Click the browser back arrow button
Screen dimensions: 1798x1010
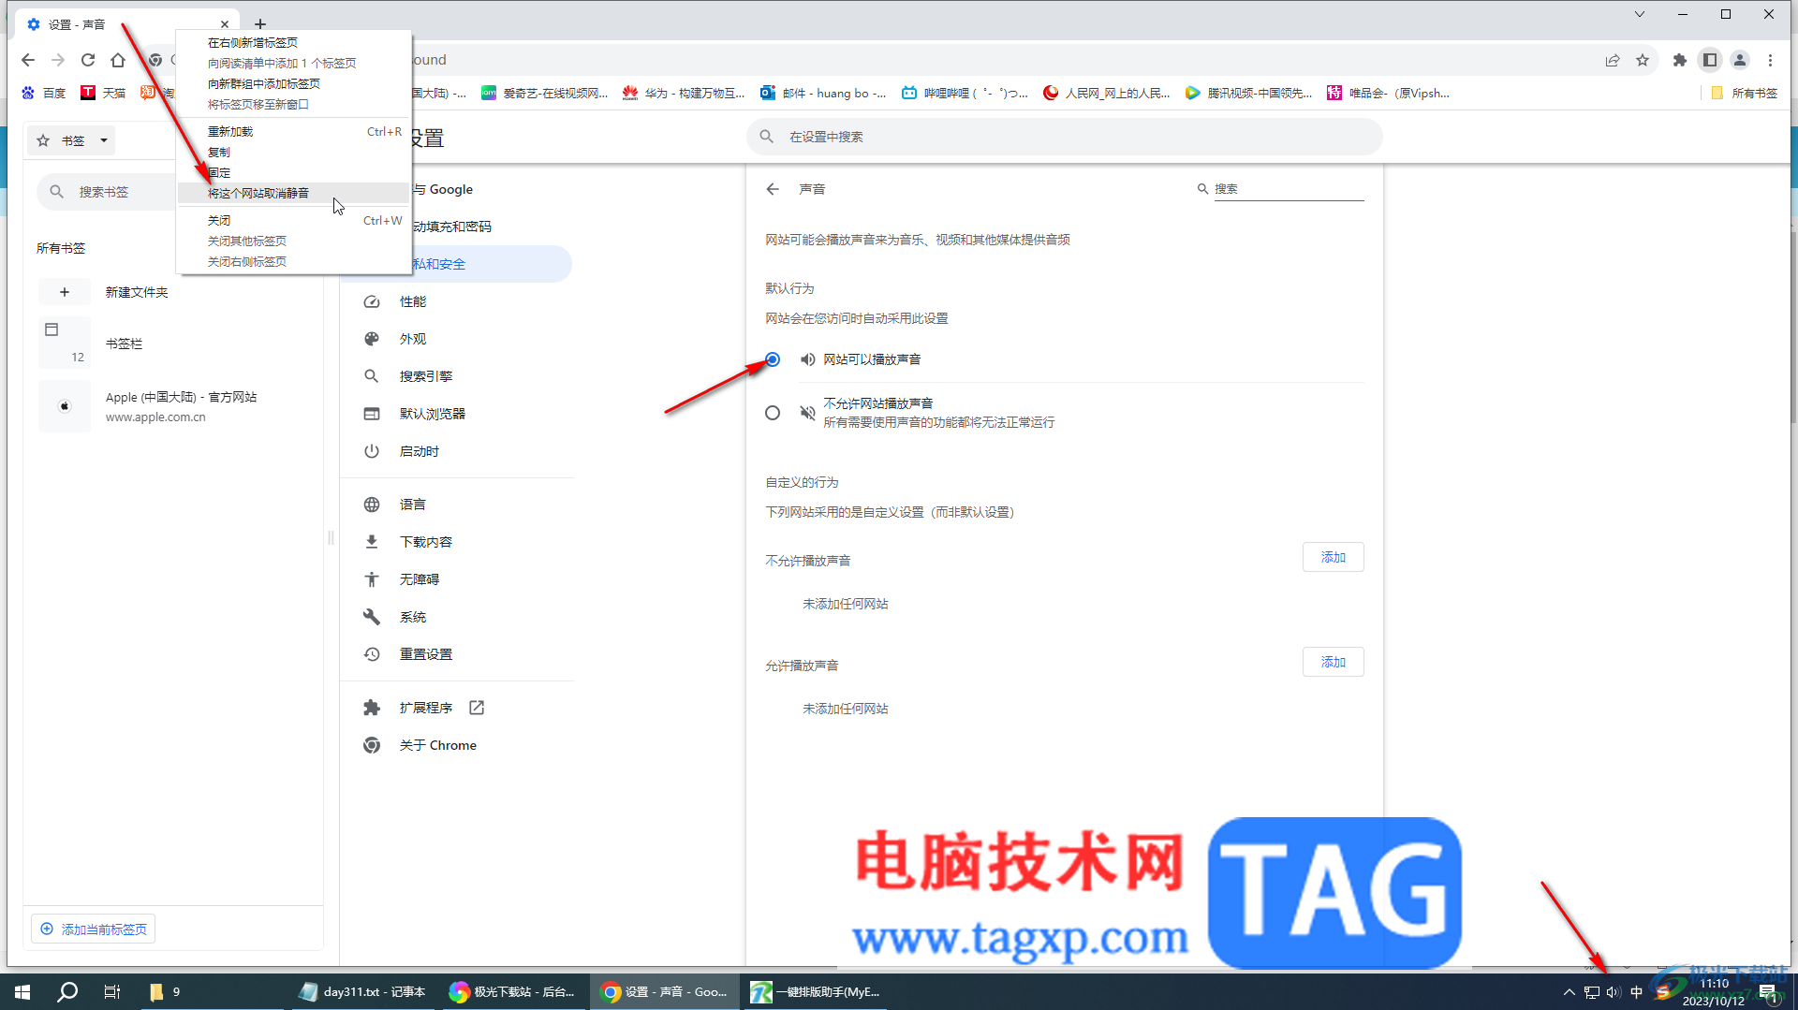(x=28, y=60)
